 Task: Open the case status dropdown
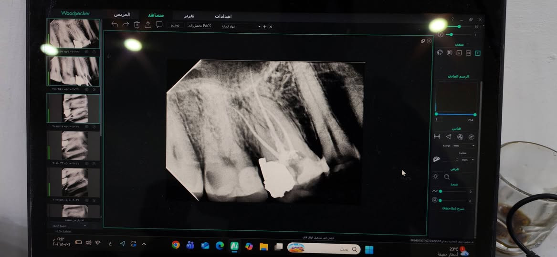(241, 27)
